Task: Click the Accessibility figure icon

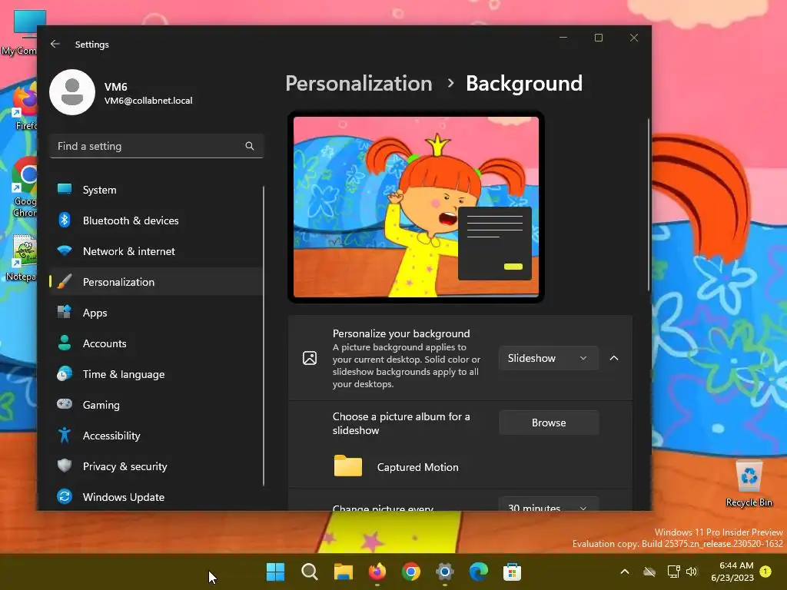Action: [65, 435]
